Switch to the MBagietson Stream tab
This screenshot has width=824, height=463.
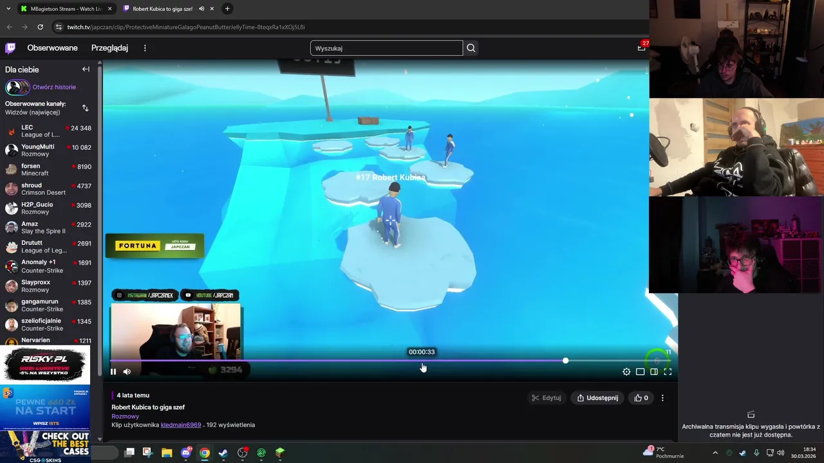65,9
